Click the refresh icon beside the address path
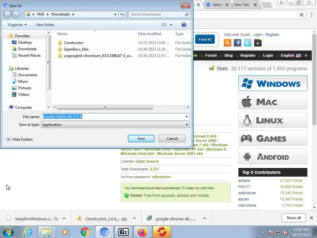317x238 pixels. click(122, 14)
